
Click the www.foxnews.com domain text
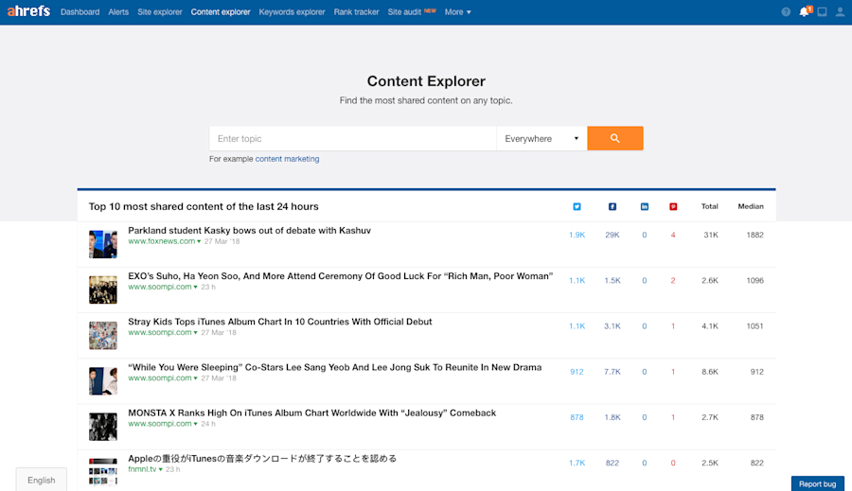coord(161,241)
